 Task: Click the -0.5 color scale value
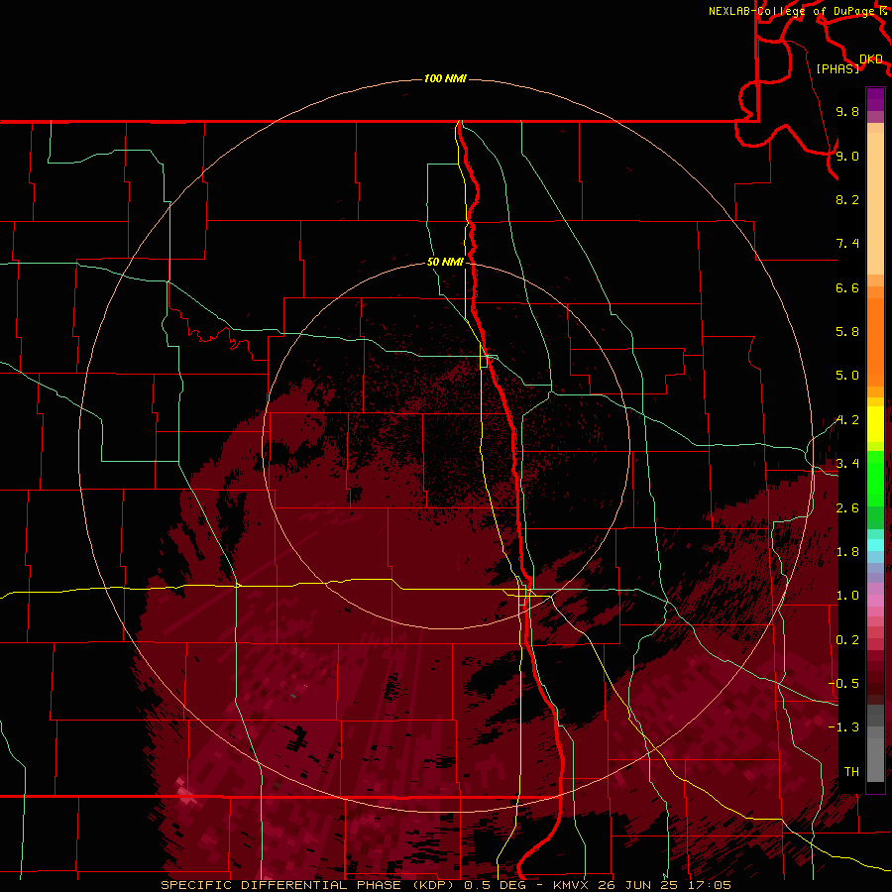pyautogui.click(x=843, y=684)
